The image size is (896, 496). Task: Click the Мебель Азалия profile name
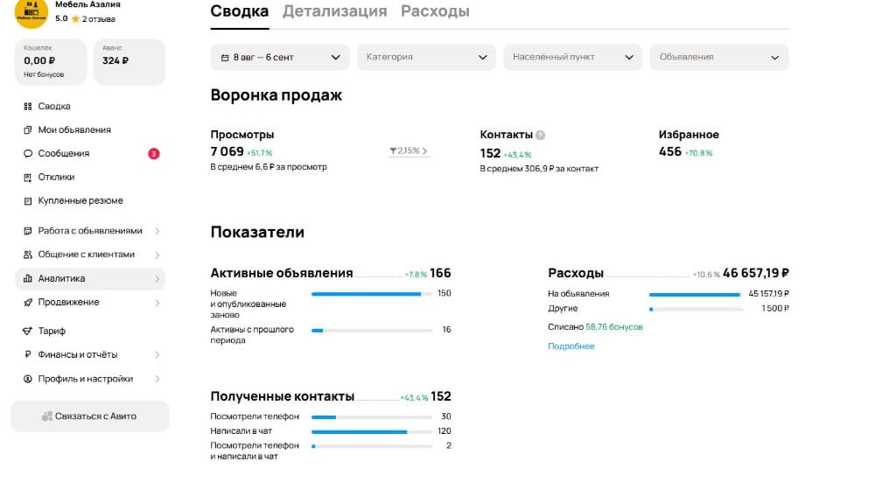[x=88, y=4]
